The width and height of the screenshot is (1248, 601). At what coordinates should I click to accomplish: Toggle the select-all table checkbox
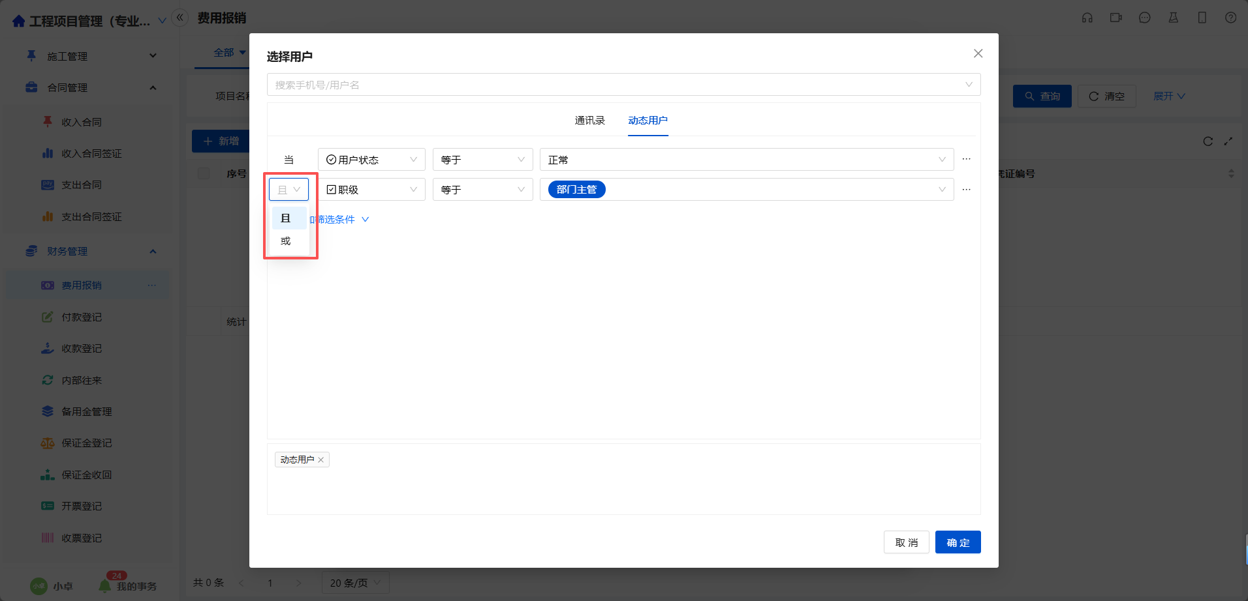pyautogui.click(x=204, y=173)
